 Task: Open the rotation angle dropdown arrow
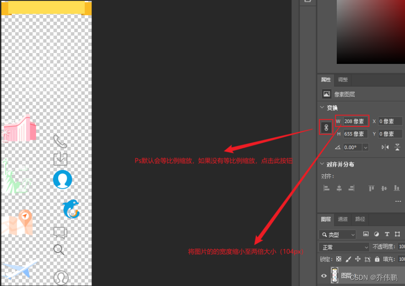[366, 147]
